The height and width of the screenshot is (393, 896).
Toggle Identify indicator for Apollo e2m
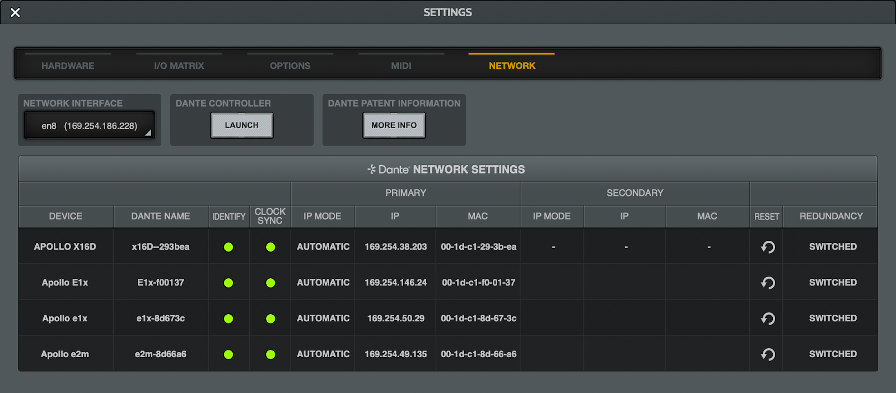(228, 354)
